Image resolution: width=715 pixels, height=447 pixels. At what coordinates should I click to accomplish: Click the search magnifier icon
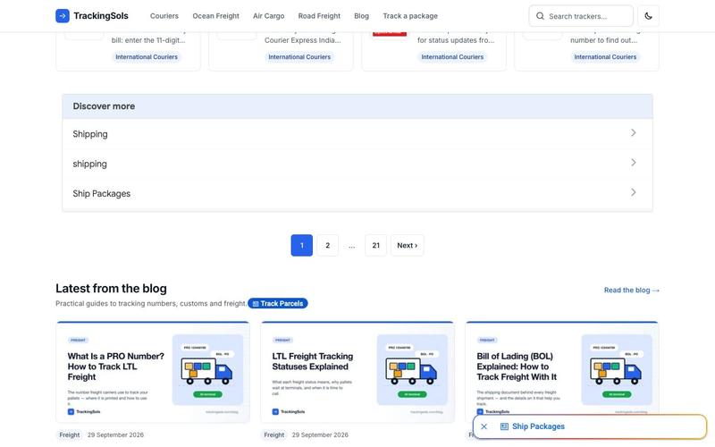[x=540, y=16]
